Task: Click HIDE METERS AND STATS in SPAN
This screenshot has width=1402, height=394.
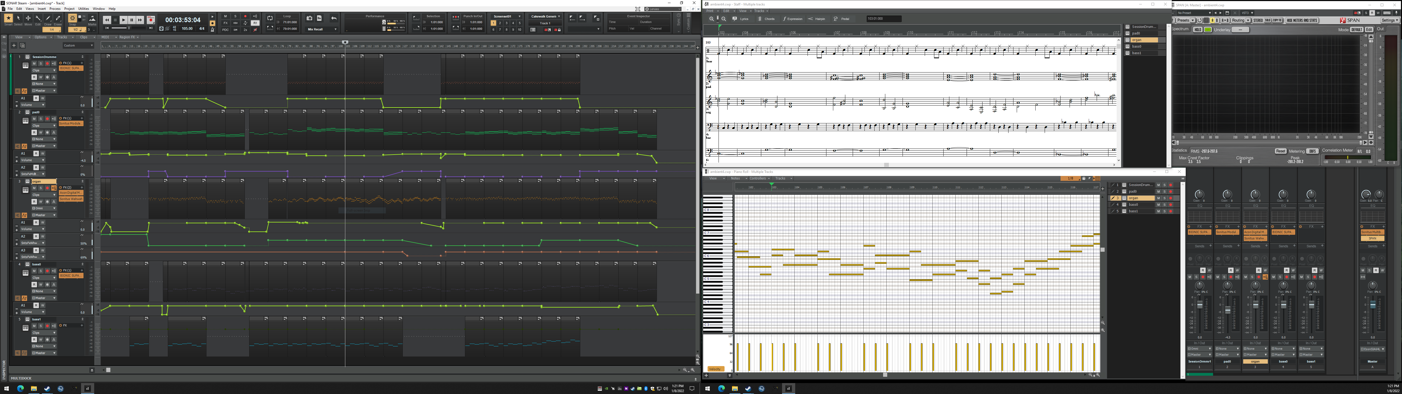Action: (1302, 20)
